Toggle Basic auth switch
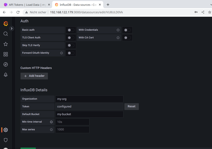The image size is (212, 149). coord(71,30)
